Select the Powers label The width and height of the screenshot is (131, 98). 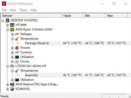(x=25, y=48)
